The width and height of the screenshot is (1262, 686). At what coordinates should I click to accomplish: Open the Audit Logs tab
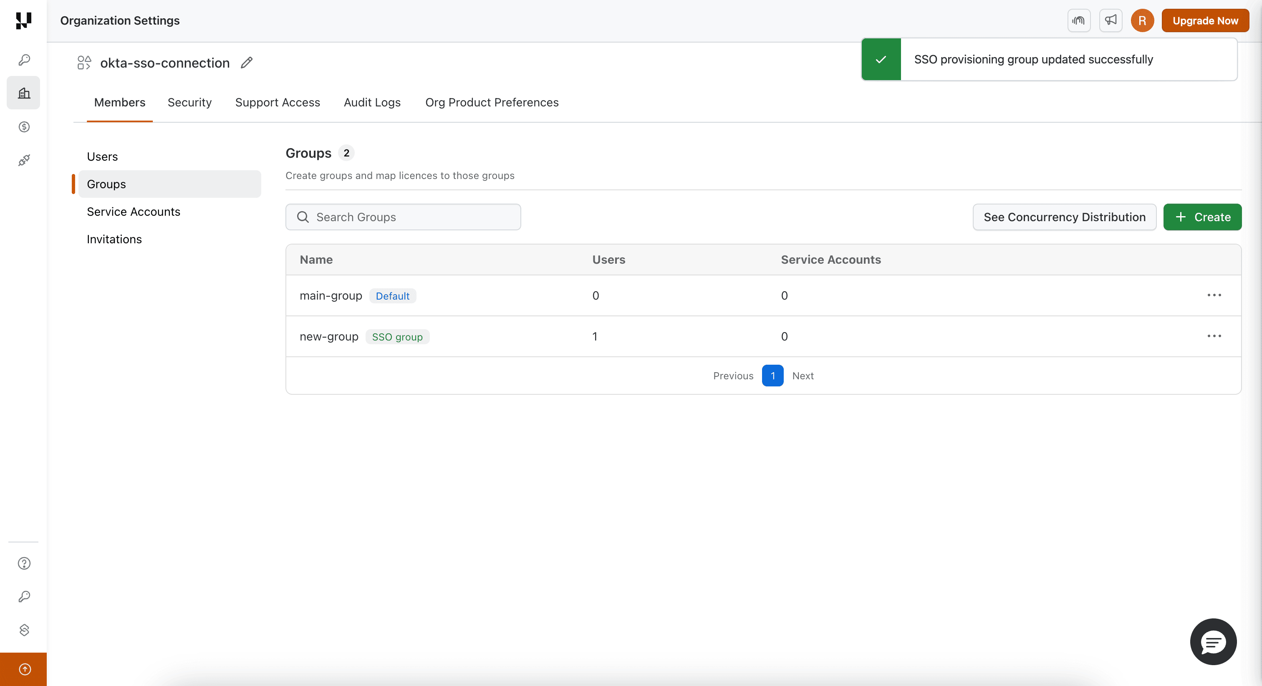click(372, 102)
